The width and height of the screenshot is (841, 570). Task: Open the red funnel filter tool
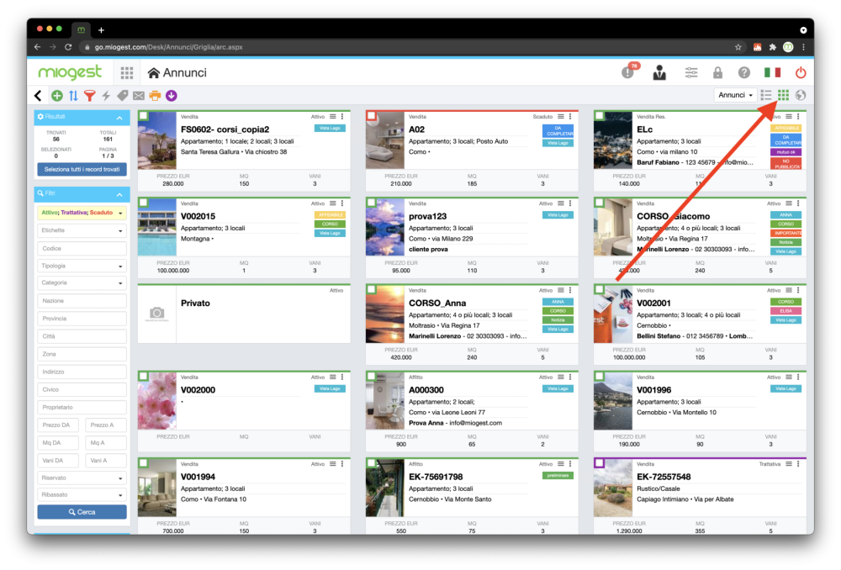90,96
